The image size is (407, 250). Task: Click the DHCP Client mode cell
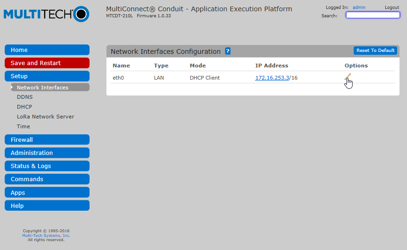point(204,78)
